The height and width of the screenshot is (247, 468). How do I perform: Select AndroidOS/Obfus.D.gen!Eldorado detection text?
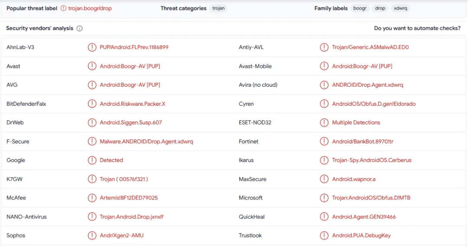click(x=374, y=104)
